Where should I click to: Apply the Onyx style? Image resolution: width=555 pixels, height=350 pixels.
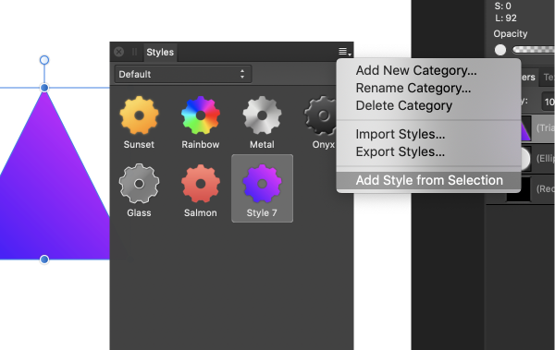[x=321, y=122]
